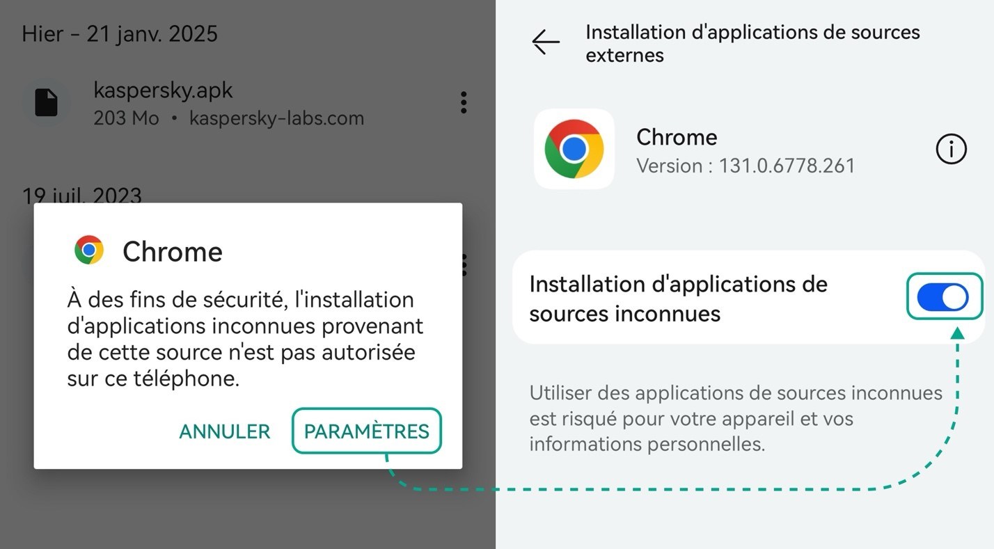Tap the large Chrome app icon

(x=574, y=149)
